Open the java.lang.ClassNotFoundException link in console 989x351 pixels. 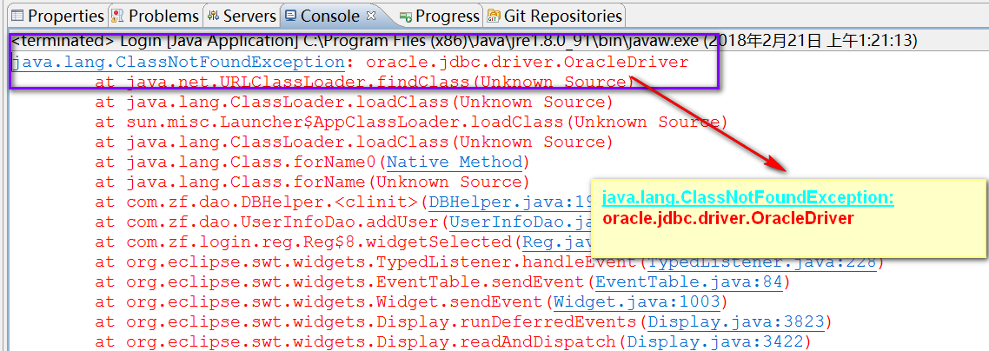click(x=178, y=63)
